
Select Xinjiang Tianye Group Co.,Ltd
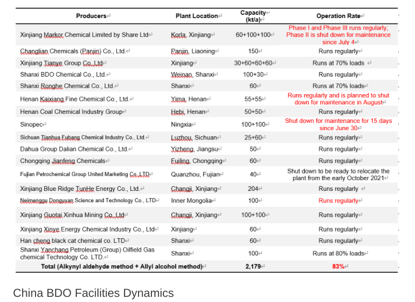(61, 63)
